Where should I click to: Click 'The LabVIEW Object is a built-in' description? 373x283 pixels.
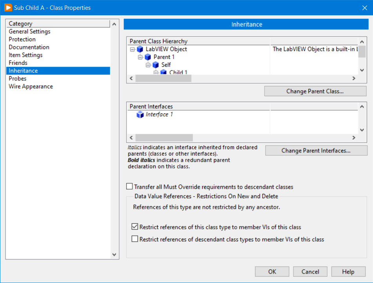[x=315, y=49]
